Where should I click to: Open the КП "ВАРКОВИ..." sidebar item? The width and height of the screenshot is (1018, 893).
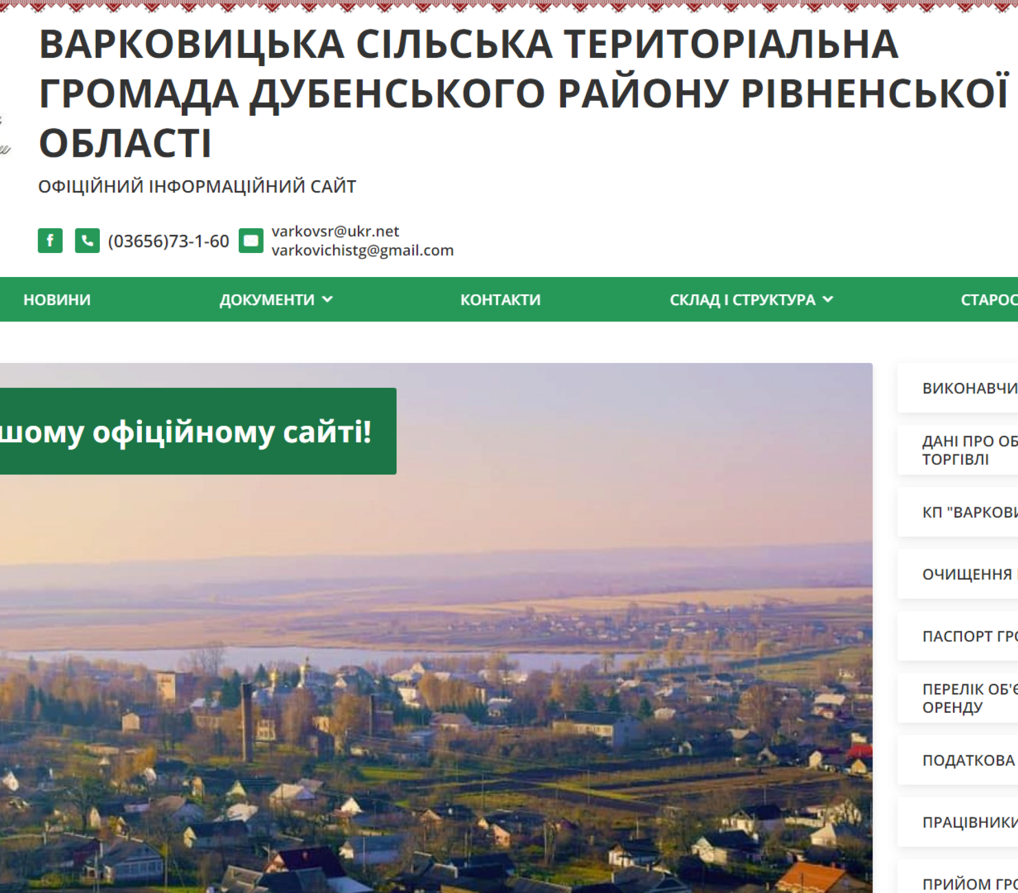click(969, 512)
